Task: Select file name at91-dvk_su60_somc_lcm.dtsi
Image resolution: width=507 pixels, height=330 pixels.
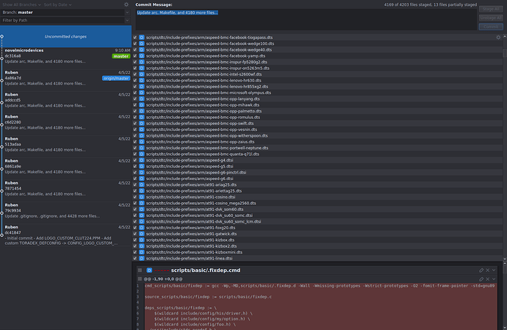Action: tap(204, 222)
